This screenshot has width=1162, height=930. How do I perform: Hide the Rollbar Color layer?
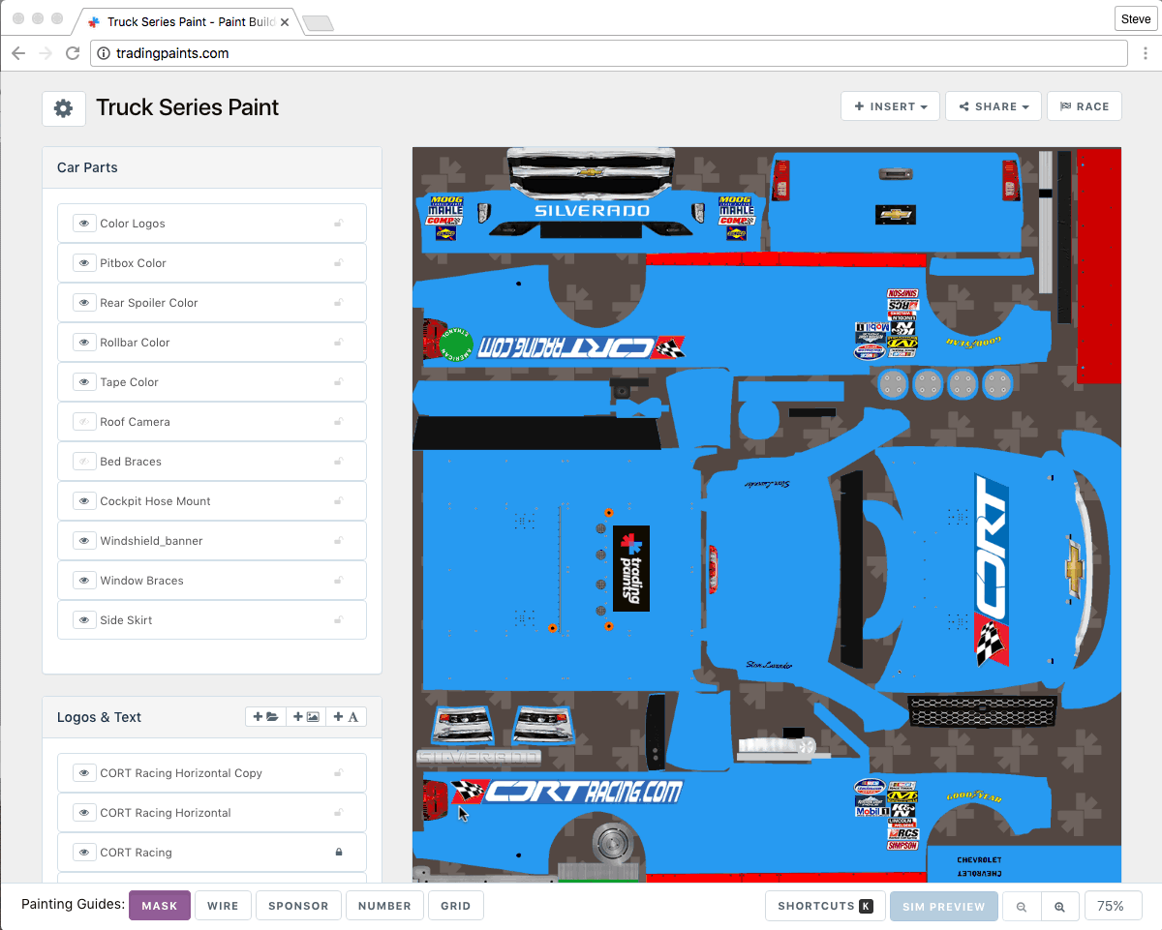pyautogui.click(x=84, y=343)
